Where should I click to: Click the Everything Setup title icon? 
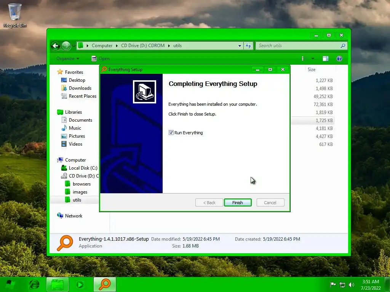104,69
